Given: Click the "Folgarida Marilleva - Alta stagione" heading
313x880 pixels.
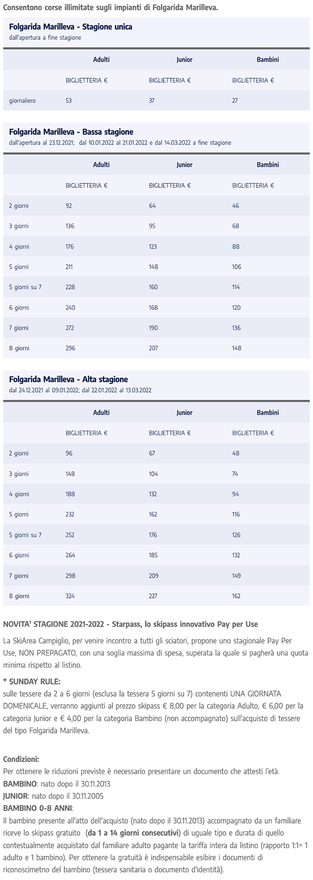Looking at the screenshot, I should pyautogui.click(x=68, y=379).
